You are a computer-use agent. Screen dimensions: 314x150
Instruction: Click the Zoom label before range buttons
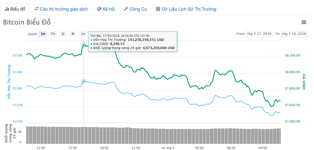pos(32,34)
